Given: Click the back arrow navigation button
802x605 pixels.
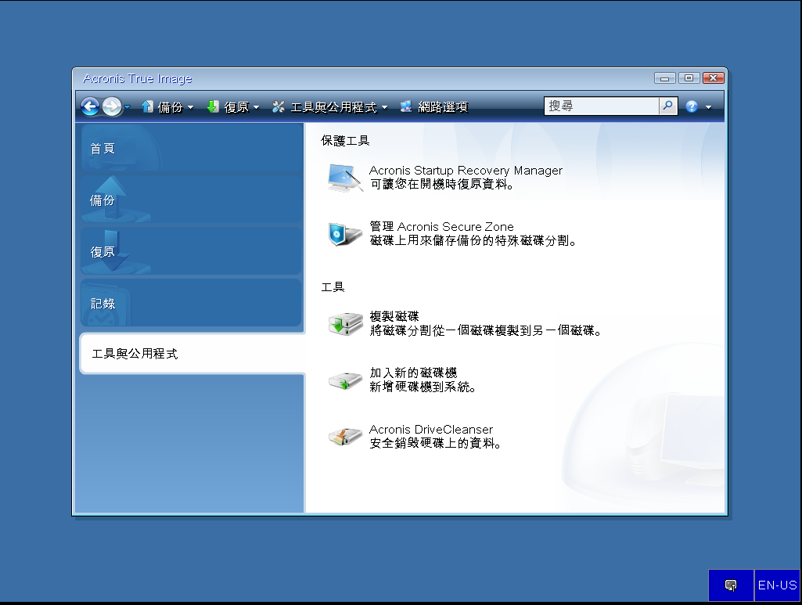Looking at the screenshot, I should click(90, 107).
